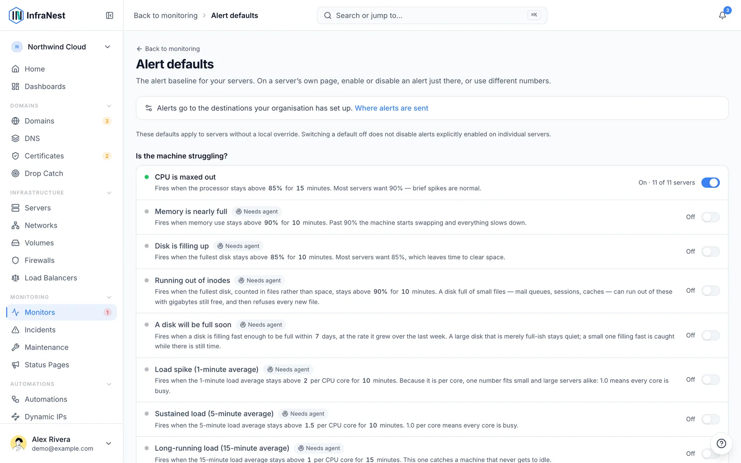Enable the A disk will be full soon alert
The image size is (741, 463).
(x=710, y=335)
